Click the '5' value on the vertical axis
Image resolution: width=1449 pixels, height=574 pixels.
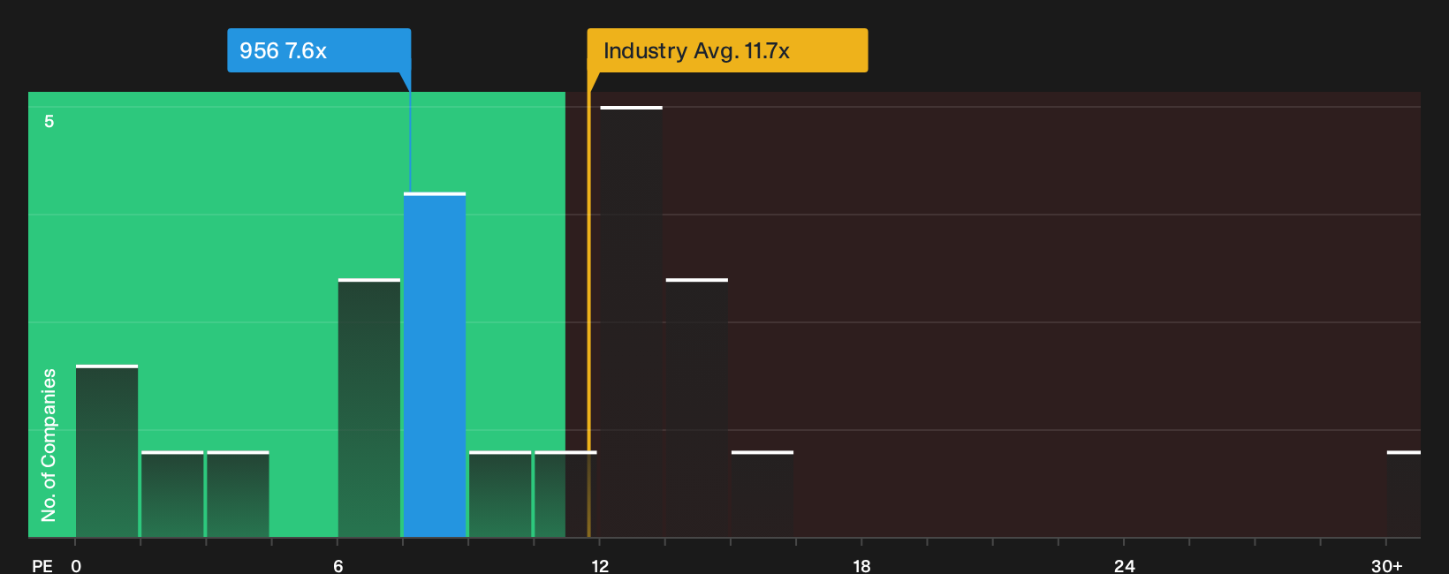(49, 121)
